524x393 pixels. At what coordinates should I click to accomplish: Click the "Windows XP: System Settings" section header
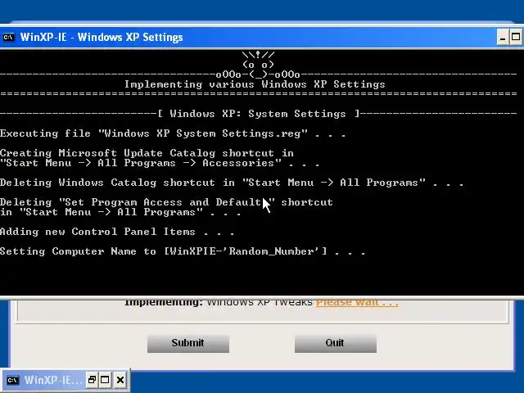[x=258, y=114]
